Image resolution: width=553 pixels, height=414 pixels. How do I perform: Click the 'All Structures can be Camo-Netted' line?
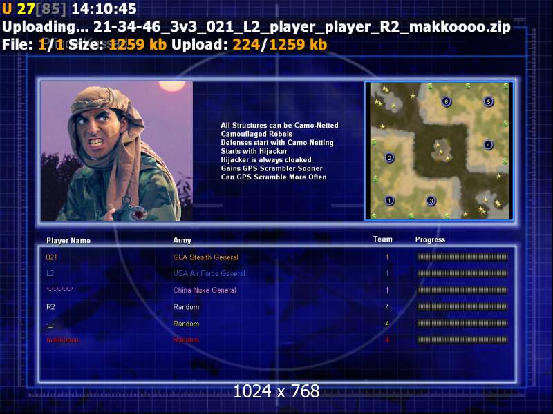280,126
